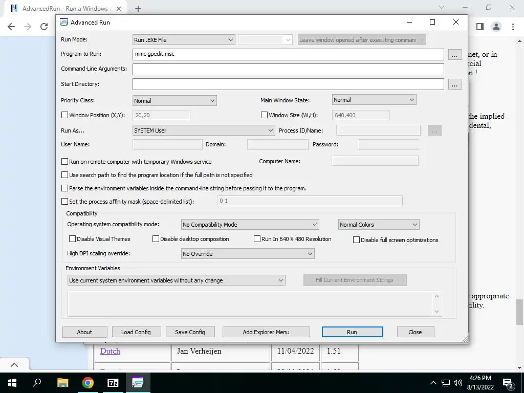Open Google Chrome from taskbar
The image size is (524, 393).
coord(88,383)
